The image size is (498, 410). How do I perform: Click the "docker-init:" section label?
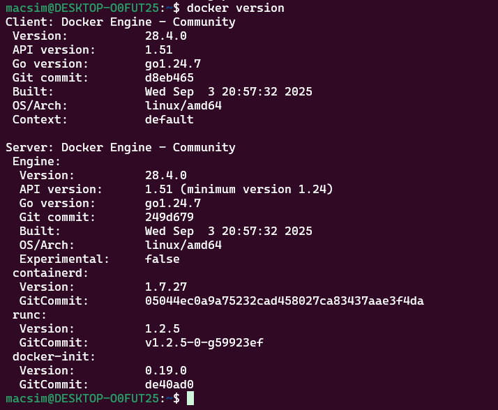click(51, 356)
